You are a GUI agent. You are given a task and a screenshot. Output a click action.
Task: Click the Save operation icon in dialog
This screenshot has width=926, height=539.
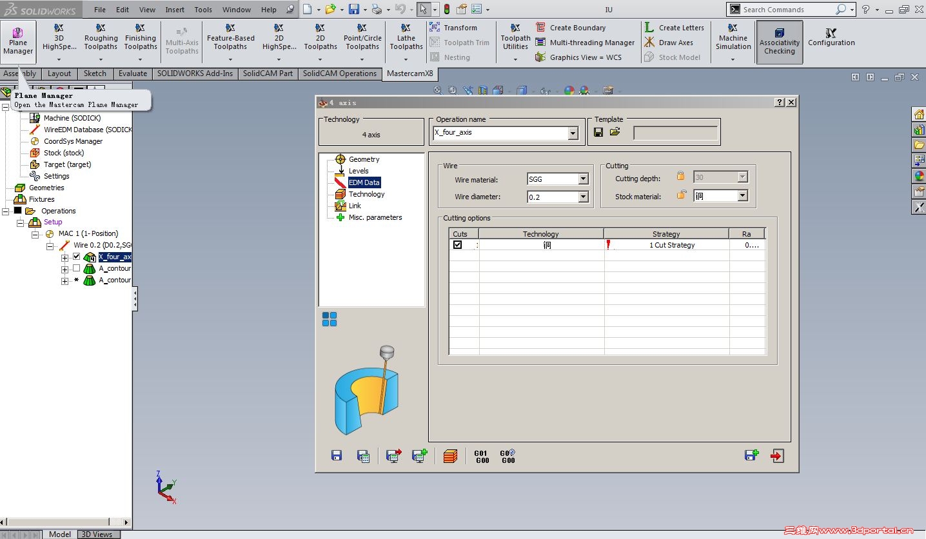pos(336,456)
